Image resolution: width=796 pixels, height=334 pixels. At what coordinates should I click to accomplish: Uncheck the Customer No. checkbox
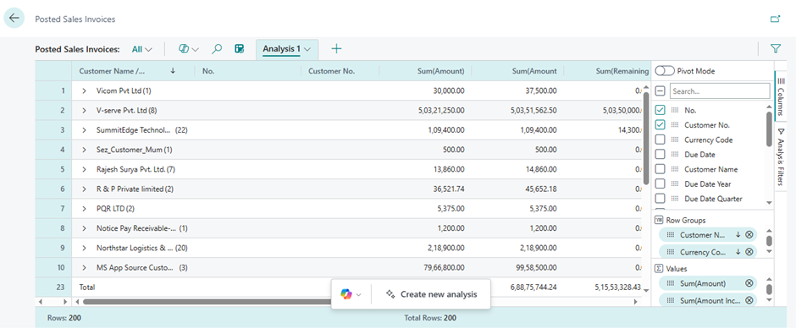pos(661,124)
